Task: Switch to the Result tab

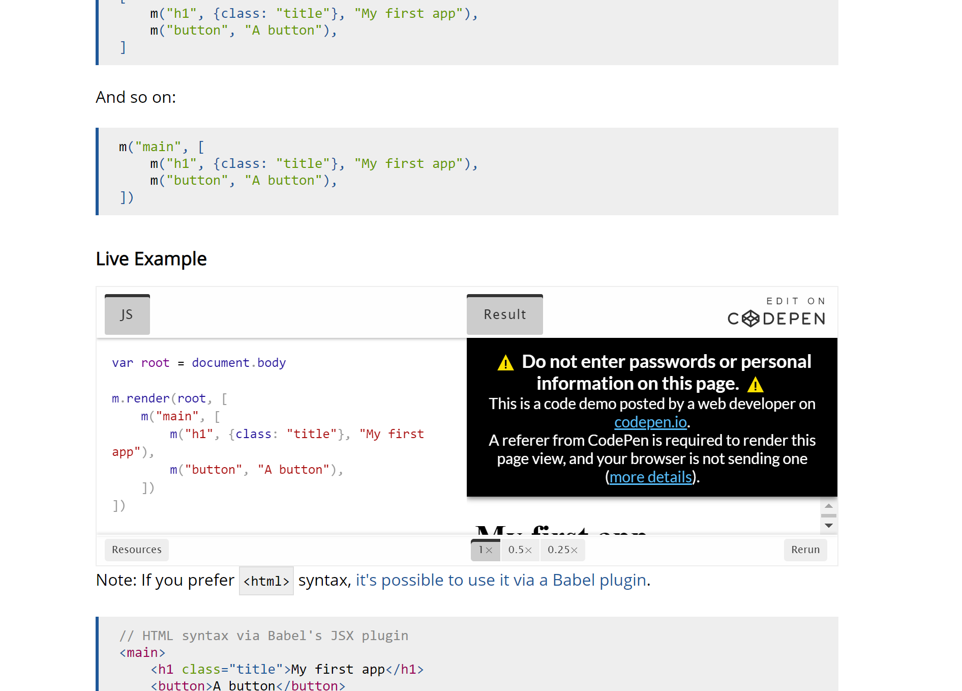Action: point(504,314)
